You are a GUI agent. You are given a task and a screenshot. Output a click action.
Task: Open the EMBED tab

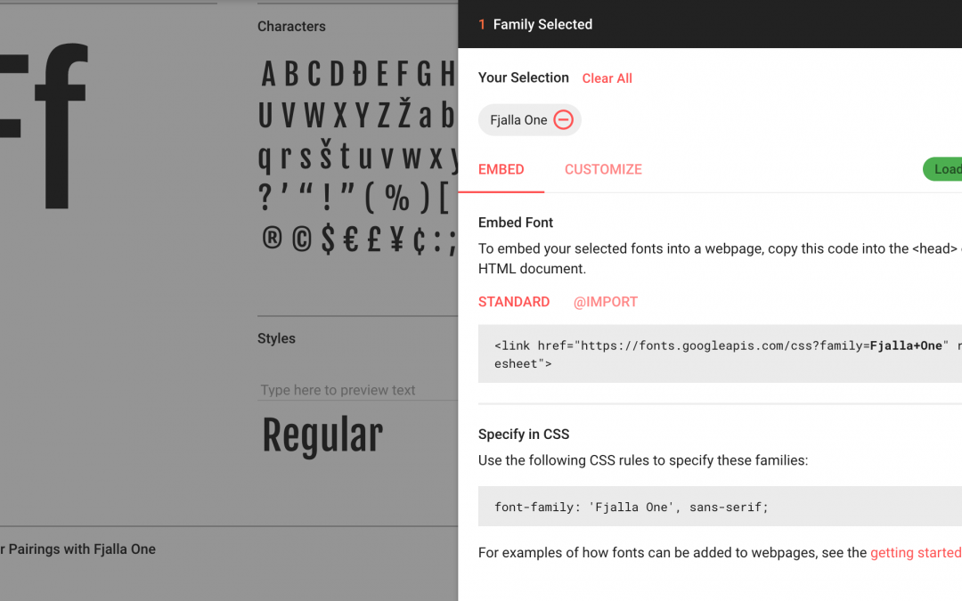tap(501, 169)
